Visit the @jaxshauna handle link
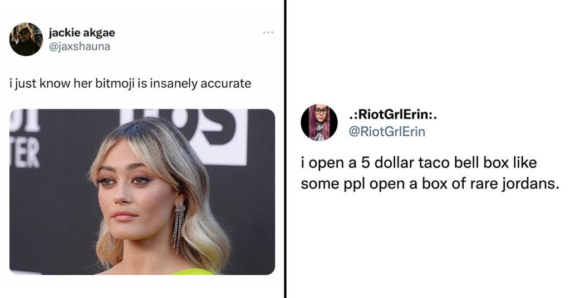This screenshot has width=570, height=298. click(x=79, y=47)
